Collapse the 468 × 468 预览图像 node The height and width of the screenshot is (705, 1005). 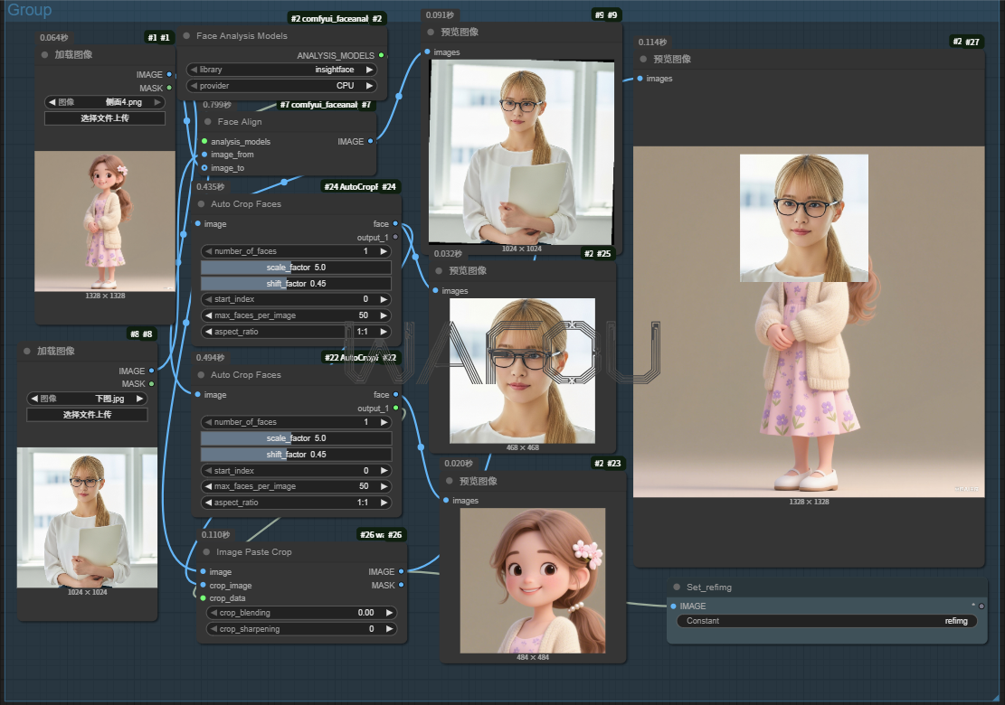point(439,271)
